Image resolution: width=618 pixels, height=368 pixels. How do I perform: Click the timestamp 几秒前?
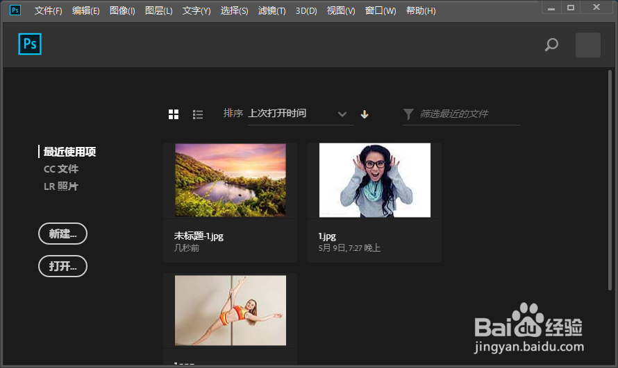(187, 248)
